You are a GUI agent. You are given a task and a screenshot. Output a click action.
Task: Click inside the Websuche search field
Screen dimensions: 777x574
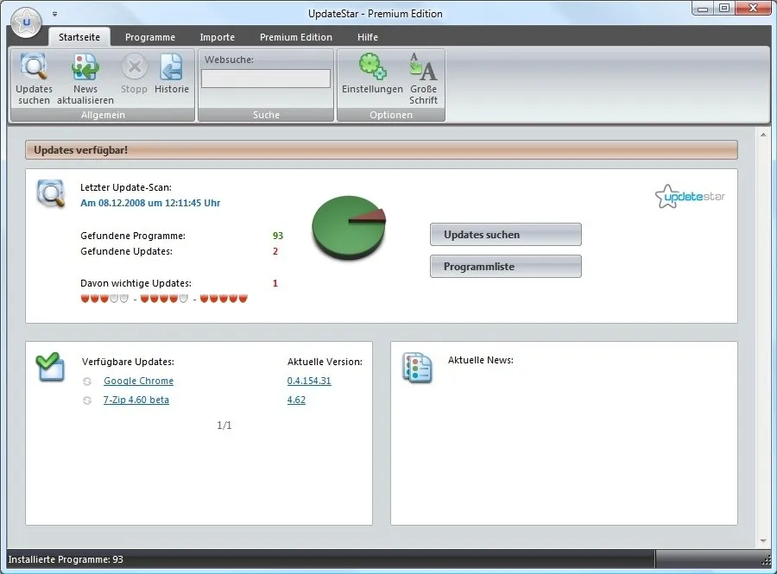(x=264, y=79)
